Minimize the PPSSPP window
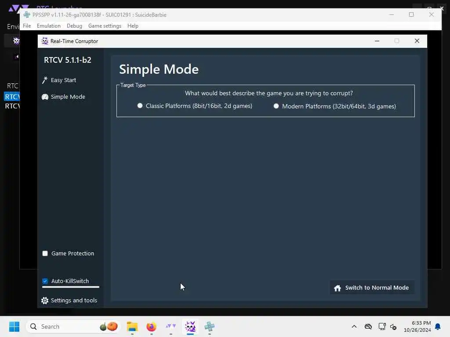 click(392, 14)
